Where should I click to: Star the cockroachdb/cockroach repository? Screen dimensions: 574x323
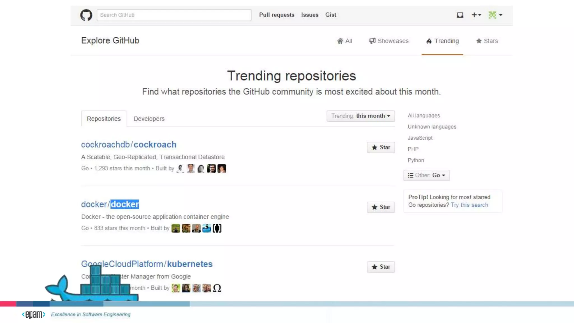pos(381,147)
